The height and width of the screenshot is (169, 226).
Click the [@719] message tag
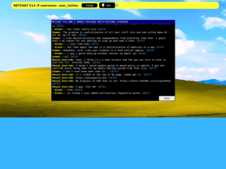[113, 78]
